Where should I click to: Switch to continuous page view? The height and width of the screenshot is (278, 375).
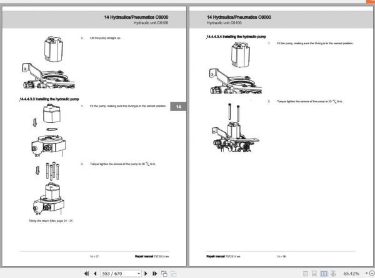[x=314, y=274]
